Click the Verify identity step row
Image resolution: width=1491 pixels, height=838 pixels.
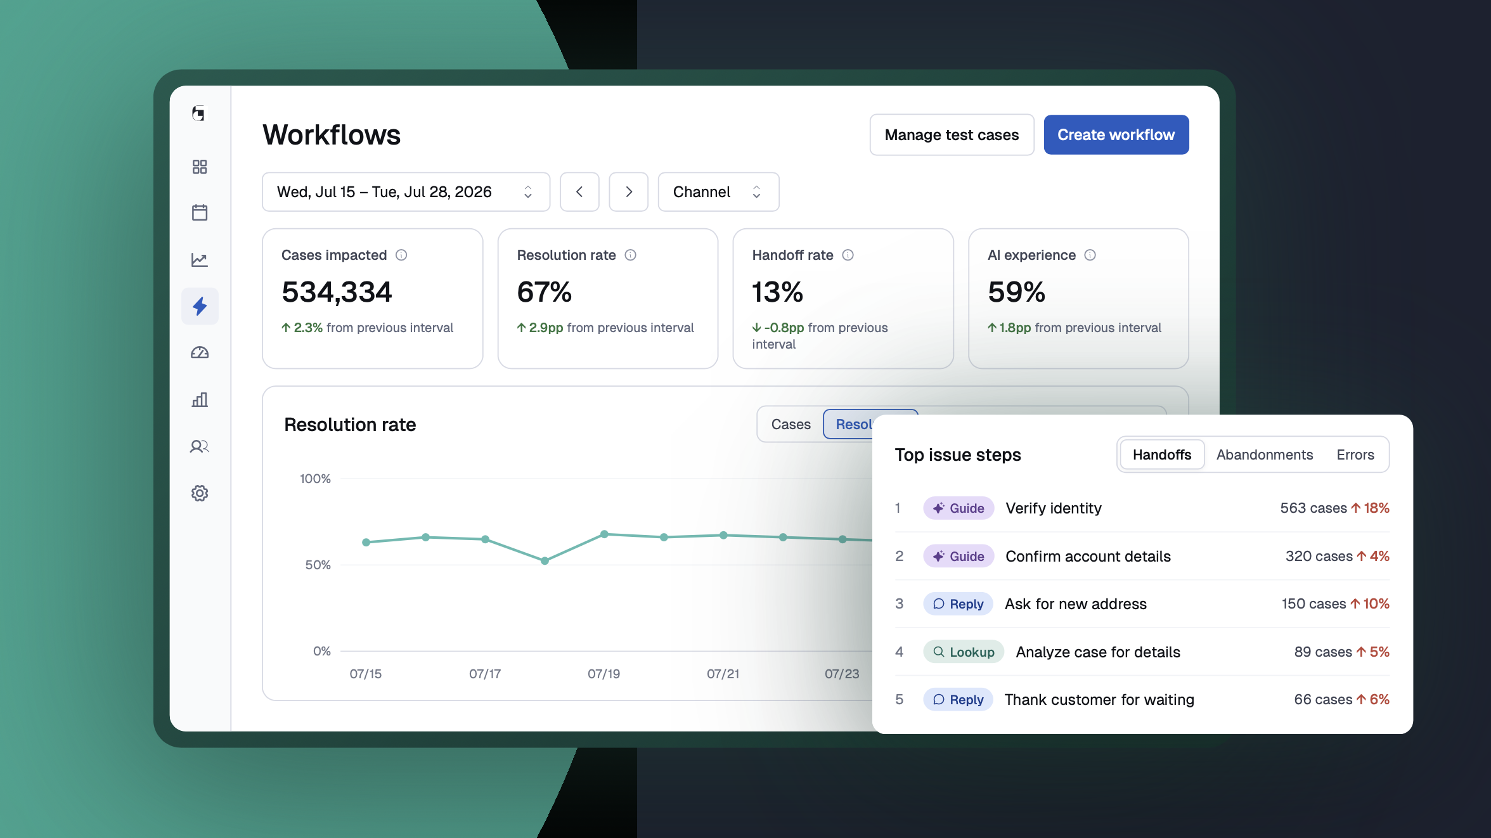1142,508
